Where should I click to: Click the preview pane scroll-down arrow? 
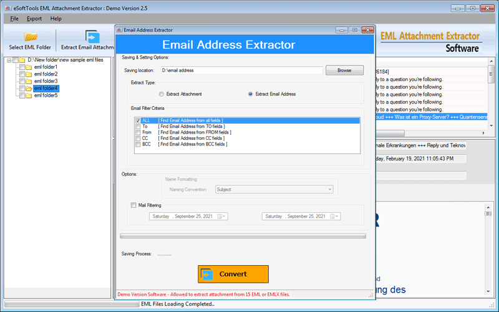pos(488,291)
